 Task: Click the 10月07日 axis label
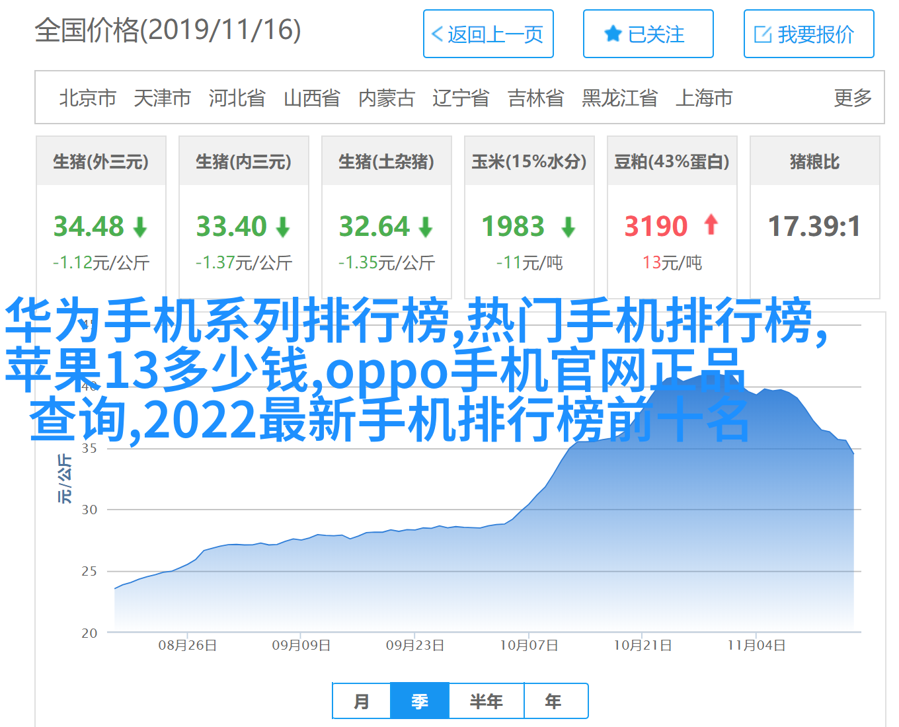[529, 646]
